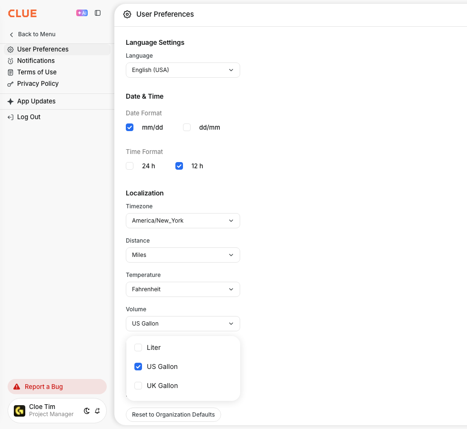Click the Terms of Use document icon

point(10,72)
